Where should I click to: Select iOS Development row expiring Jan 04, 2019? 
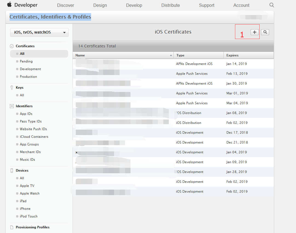[173, 152]
